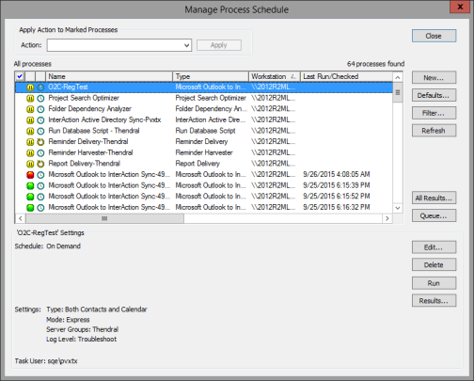Click the paused status icon for O2C-RegTest

pyautogui.click(x=30, y=87)
